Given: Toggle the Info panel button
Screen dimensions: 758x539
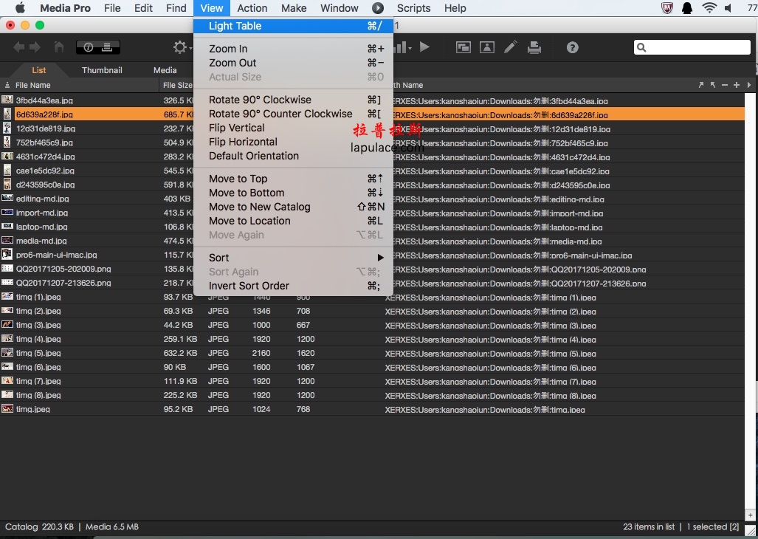Looking at the screenshot, I should (x=88, y=47).
